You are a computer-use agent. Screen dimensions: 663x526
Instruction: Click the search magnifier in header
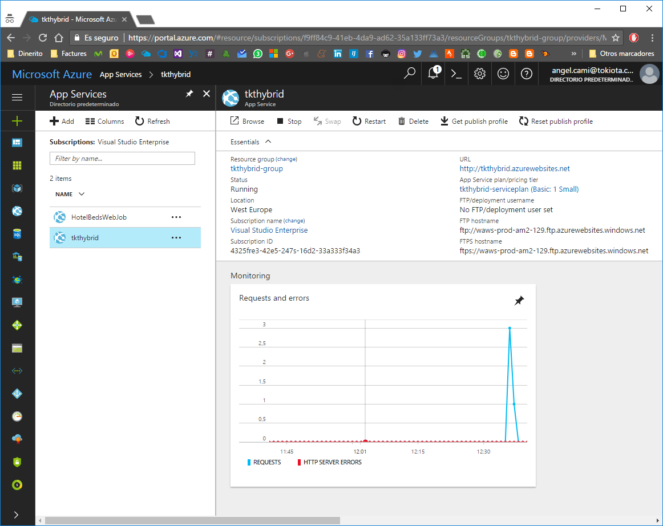[x=410, y=74]
